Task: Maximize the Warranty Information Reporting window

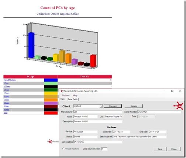Action: 172,91
